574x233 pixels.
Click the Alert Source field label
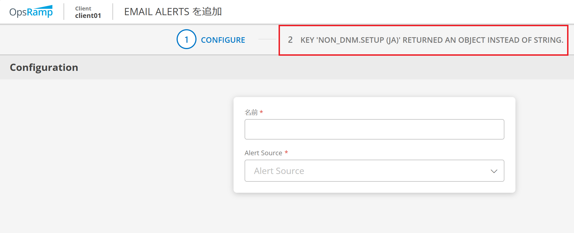(263, 153)
